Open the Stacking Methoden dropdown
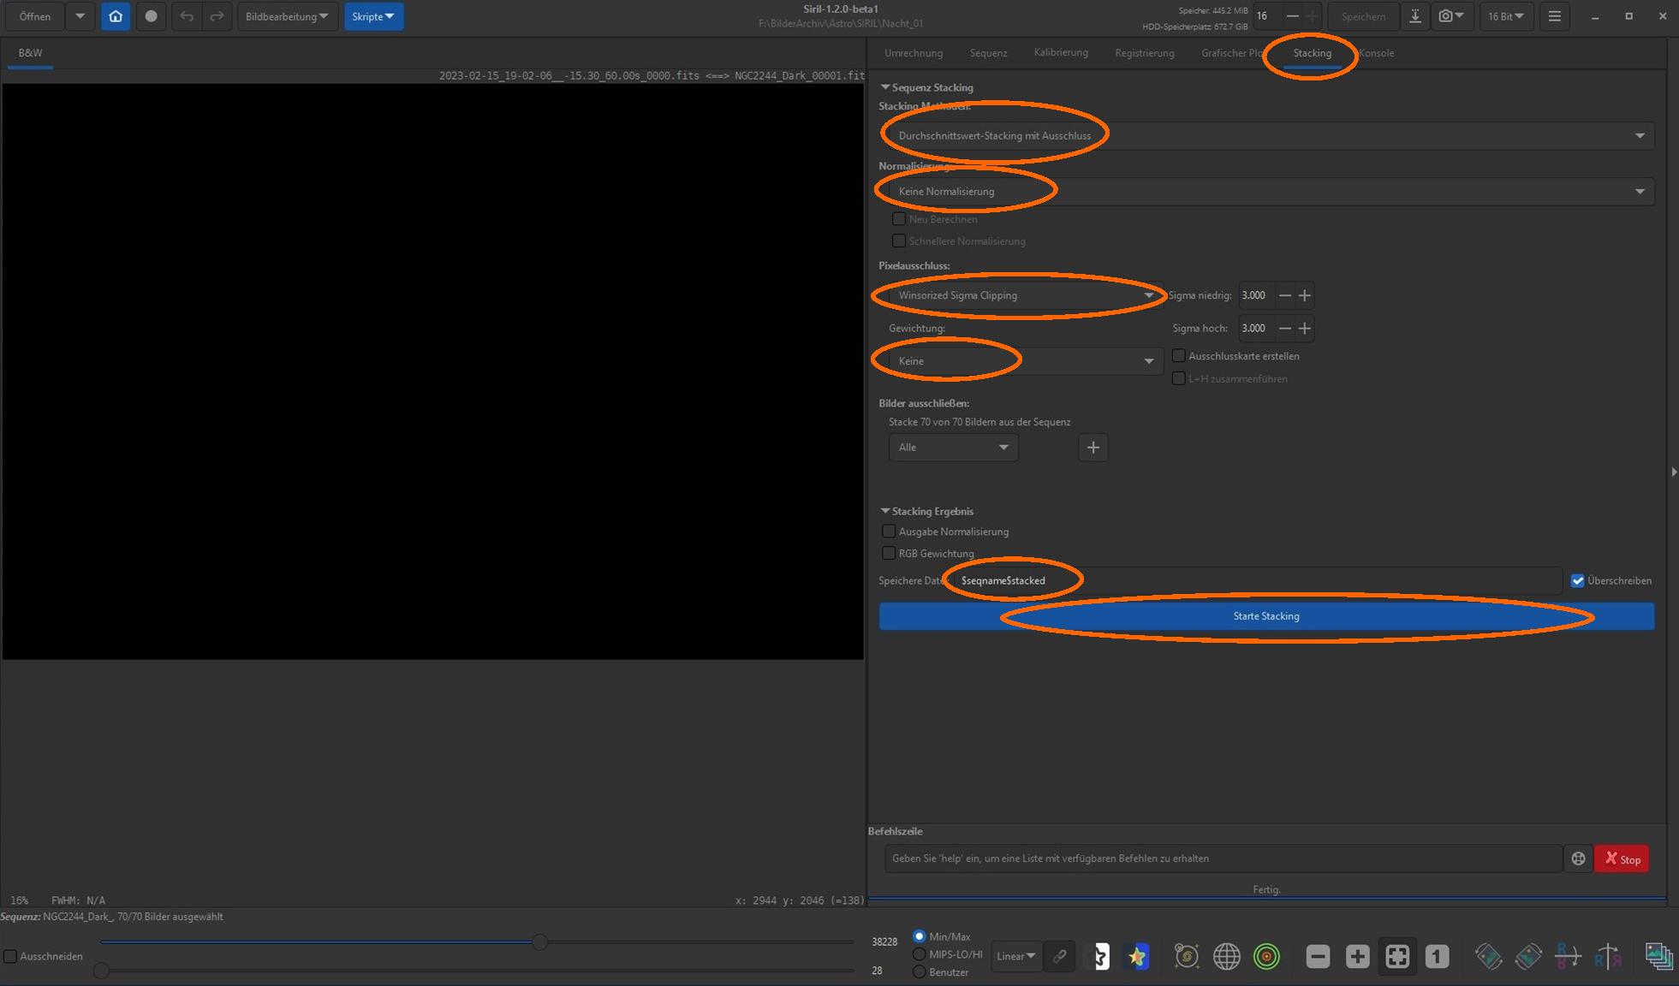 pos(1267,135)
